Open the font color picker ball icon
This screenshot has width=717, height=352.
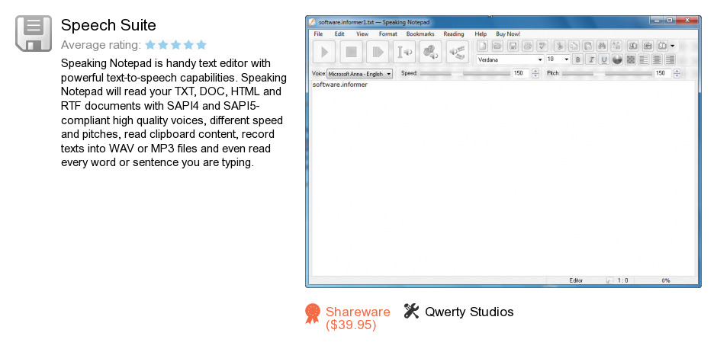coord(617,59)
